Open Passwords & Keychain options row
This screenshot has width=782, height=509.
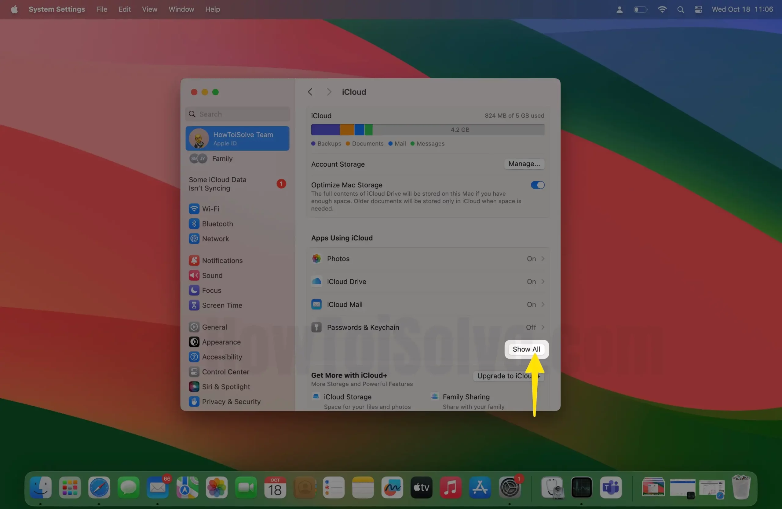(428, 327)
